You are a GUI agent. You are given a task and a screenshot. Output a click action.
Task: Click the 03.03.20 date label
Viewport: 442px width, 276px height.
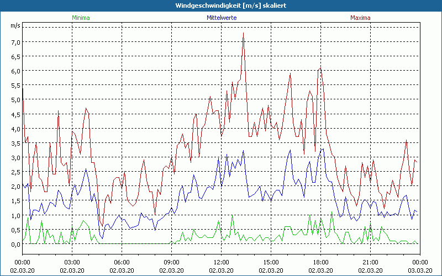[x=420, y=270]
